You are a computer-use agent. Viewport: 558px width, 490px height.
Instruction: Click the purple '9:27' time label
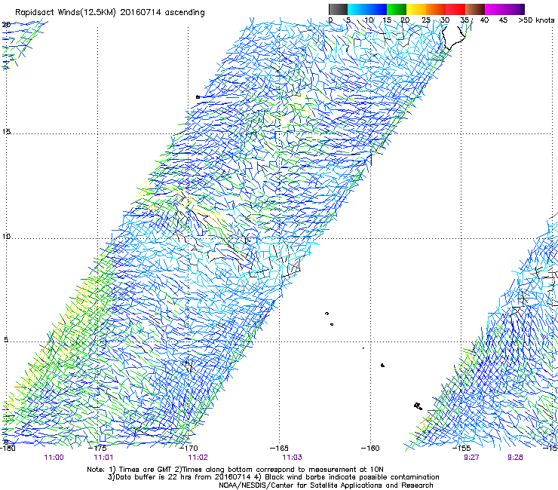[471, 458]
